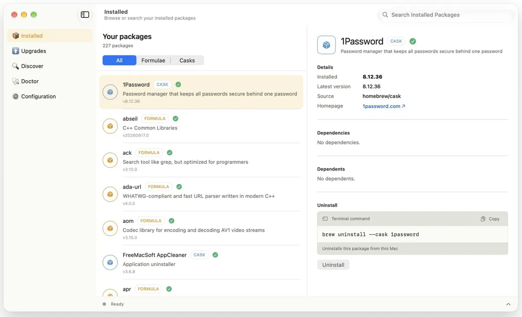The width and height of the screenshot is (522, 317).
Task: Click the CASK badge in 1Password list row
Action: (x=162, y=84)
